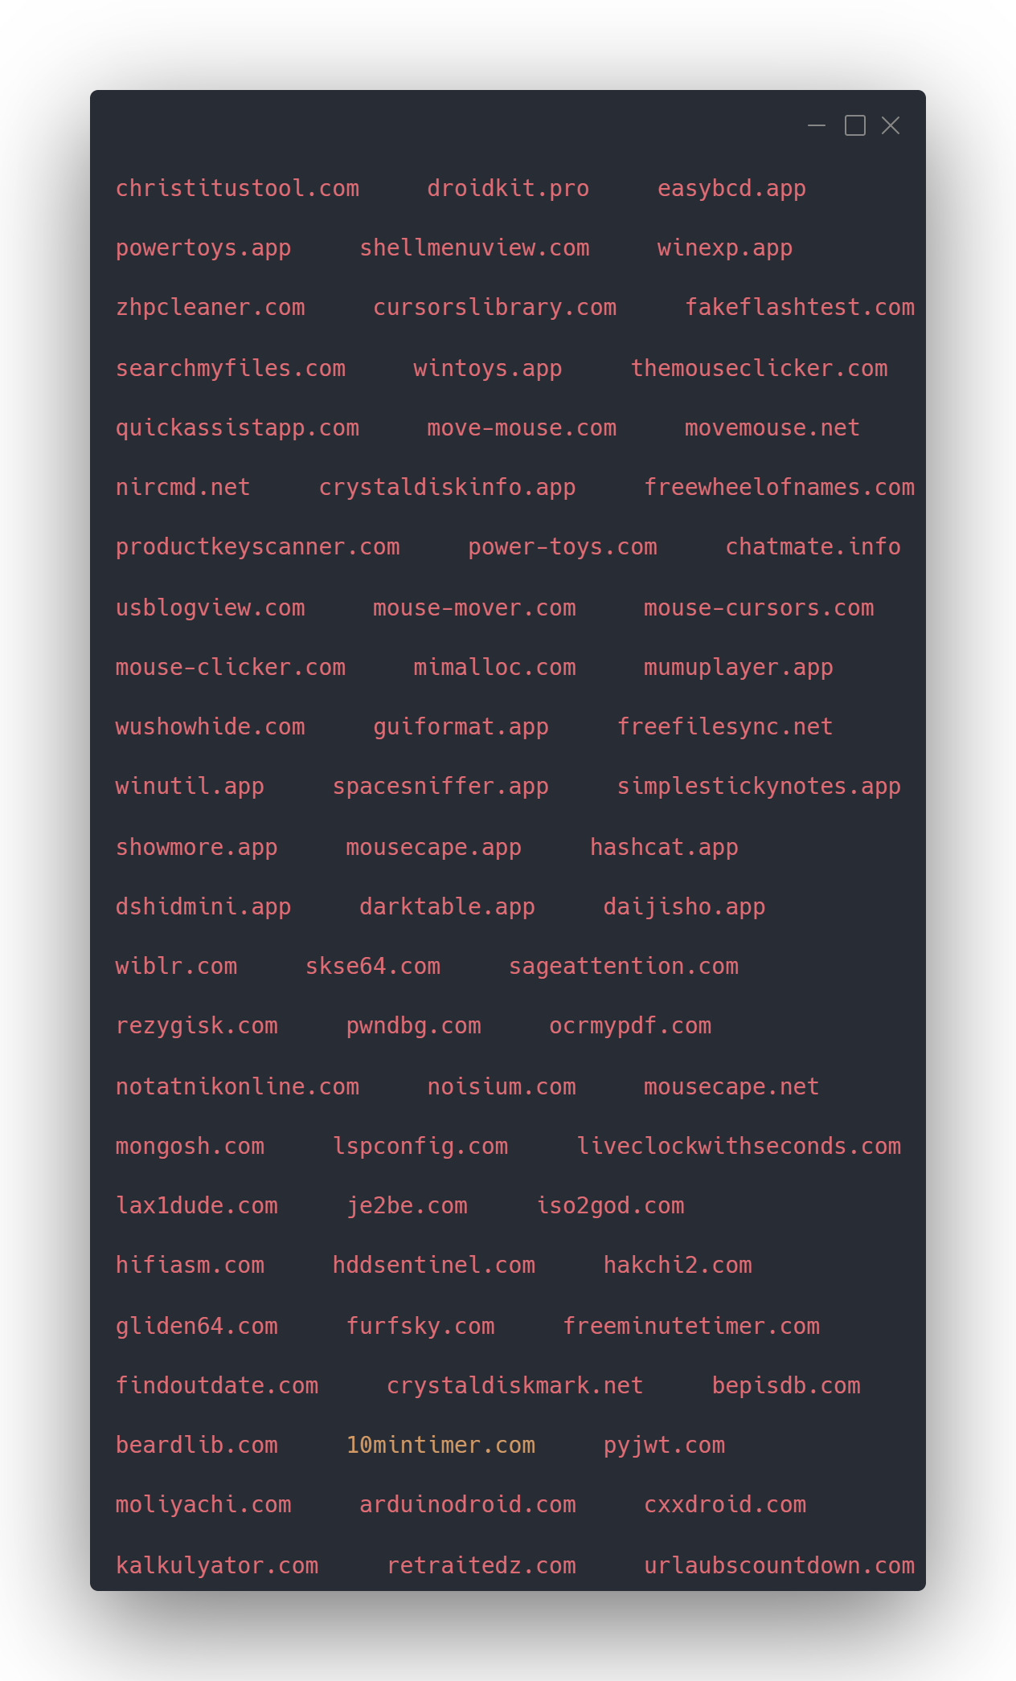Close the window with X icon
Image resolution: width=1016 pixels, height=1681 pixels.
tap(891, 125)
